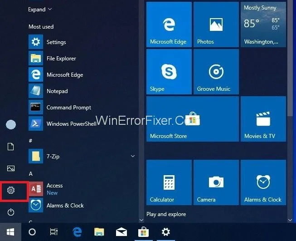Click the app list scroll down arrow
Viewport: 296px width, 241px height.
141,220
